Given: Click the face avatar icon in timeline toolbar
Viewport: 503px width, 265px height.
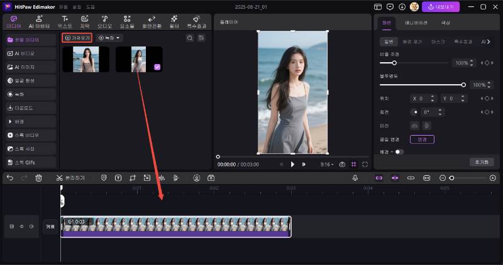Looking at the screenshot, I should 197,178.
